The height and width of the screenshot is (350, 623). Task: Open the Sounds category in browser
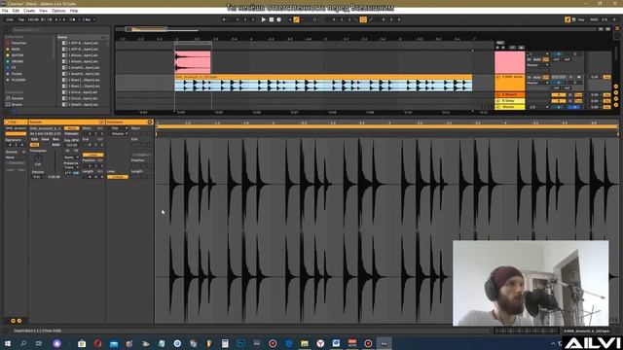[x=17, y=98]
